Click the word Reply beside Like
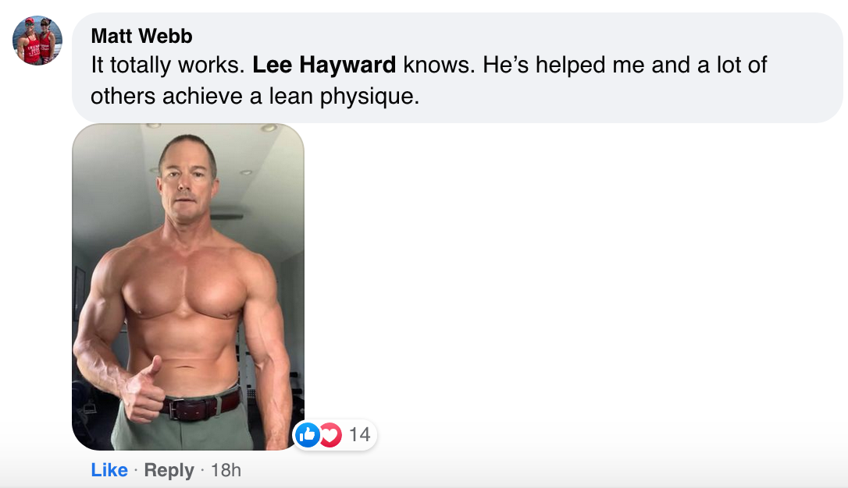848x488 pixels. (x=169, y=470)
